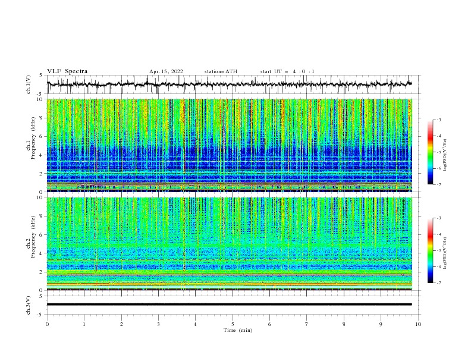Click the time axis tick label '9'
The width and height of the screenshot is (471, 364).
381,324
